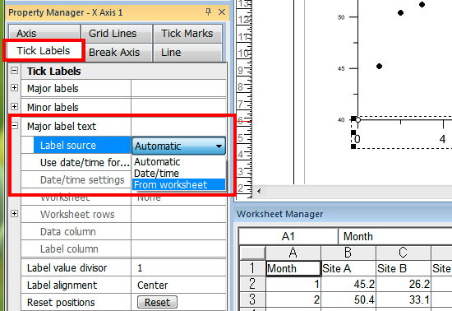This screenshot has width=452, height=311.
Task: Collapse the Major label text group
Action: [x=14, y=126]
